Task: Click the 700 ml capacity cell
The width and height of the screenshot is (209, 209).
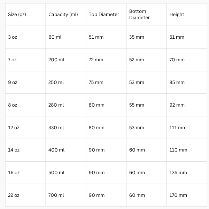Action: (66, 195)
